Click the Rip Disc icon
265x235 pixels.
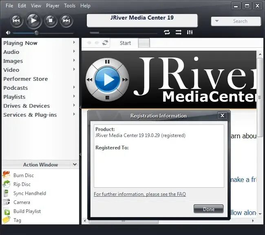coord(6,184)
